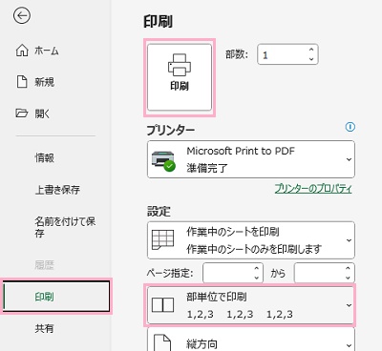Image resolution: width=382 pixels, height=351 pixels.
Task: Select 名前を付けて保存
Action: point(65,227)
